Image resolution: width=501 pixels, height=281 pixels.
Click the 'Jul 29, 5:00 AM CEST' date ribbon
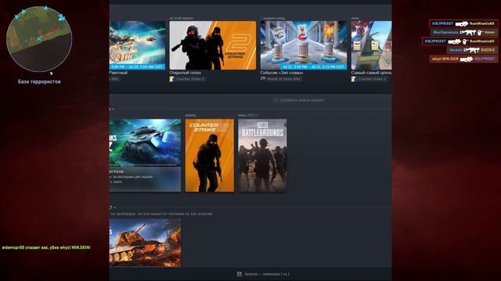point(138,67)
